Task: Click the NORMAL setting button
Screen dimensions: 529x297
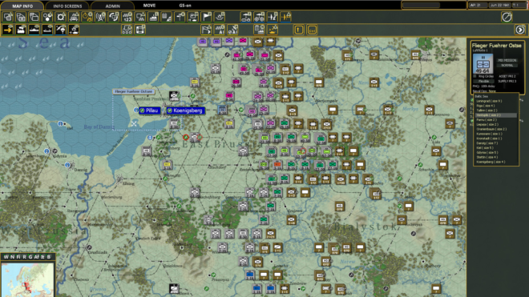Action: 507,65
